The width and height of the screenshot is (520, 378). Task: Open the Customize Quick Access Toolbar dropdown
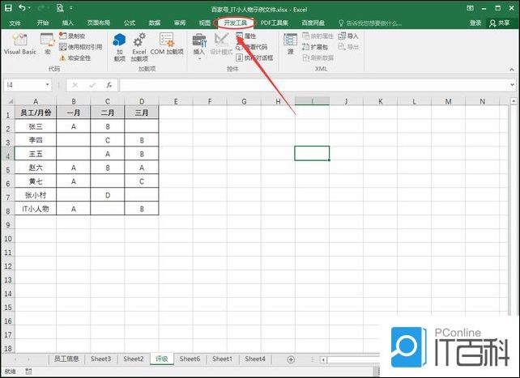[71, 8]
